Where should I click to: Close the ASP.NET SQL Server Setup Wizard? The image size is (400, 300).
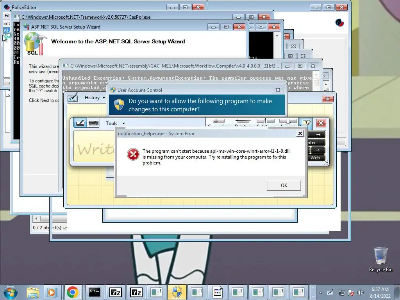point(239,27)
